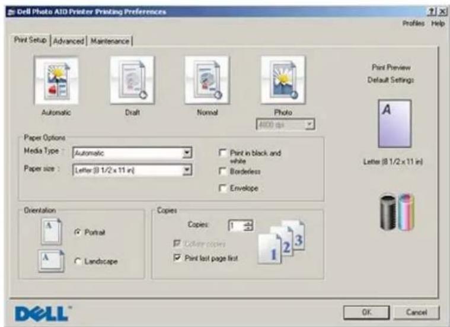Select the Landscape radio button
Screen dimensions: 450x327
click(78, 261)
